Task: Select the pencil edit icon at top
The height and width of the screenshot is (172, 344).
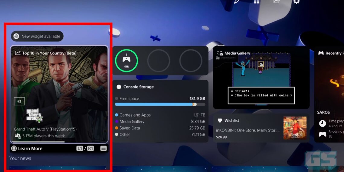Action: (237, 1)
